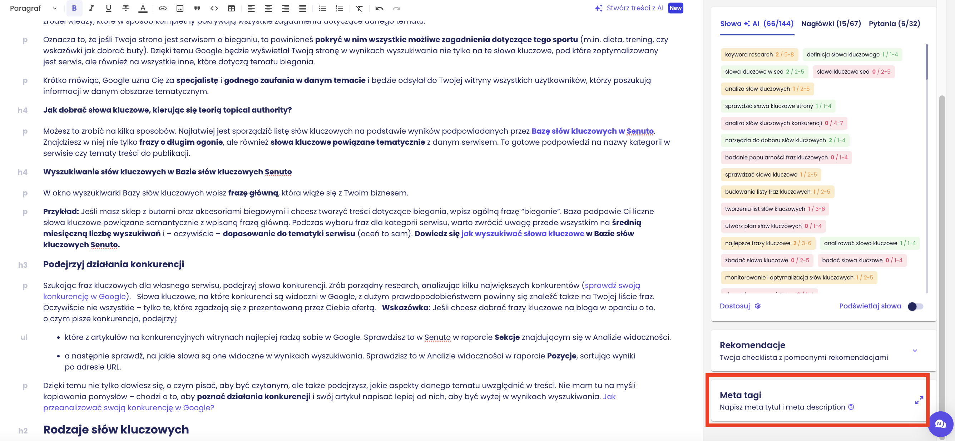This screenshot has width=955, height=441.
Task: Open the Paragraf style dropdown
Action: (x=33, y=8)
